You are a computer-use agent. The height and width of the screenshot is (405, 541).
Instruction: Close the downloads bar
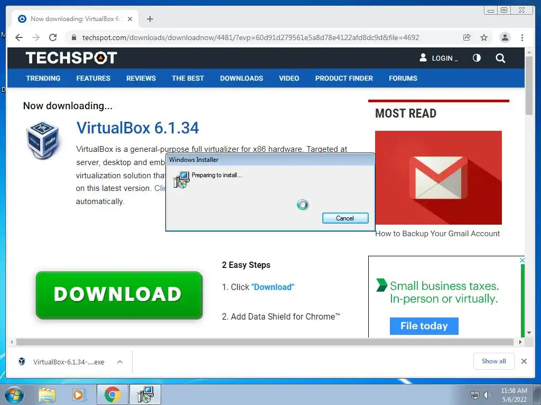524,361
